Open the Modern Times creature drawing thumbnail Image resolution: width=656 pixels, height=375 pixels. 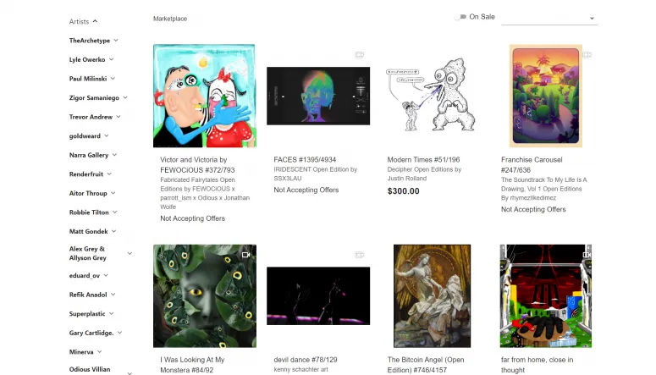[x=432, y=96]
